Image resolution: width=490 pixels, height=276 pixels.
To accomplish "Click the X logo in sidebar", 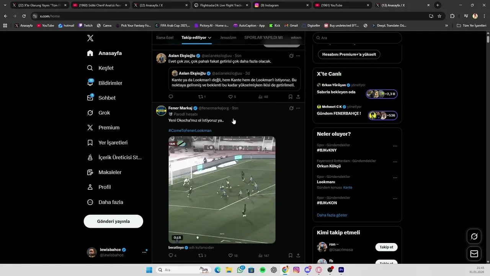I will [x=90, y=38].
